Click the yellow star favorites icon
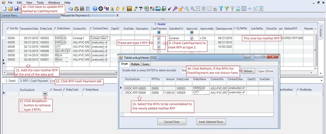326x134 pixels. (x=118, y=9)
